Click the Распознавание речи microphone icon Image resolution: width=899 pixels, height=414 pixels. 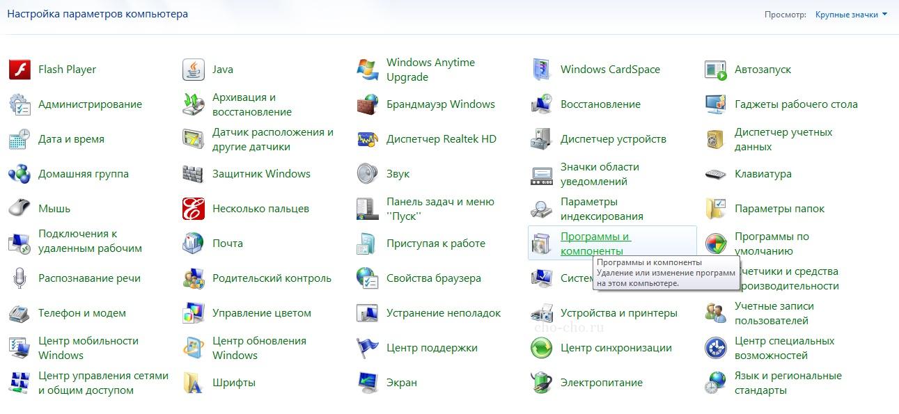coord(19,278)
